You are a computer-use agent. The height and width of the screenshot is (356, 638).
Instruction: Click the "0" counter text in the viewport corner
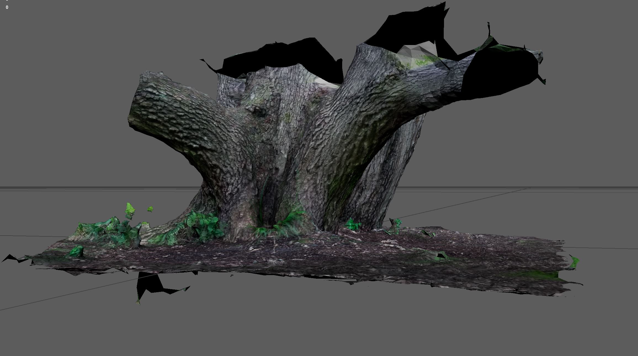point(7,7)
